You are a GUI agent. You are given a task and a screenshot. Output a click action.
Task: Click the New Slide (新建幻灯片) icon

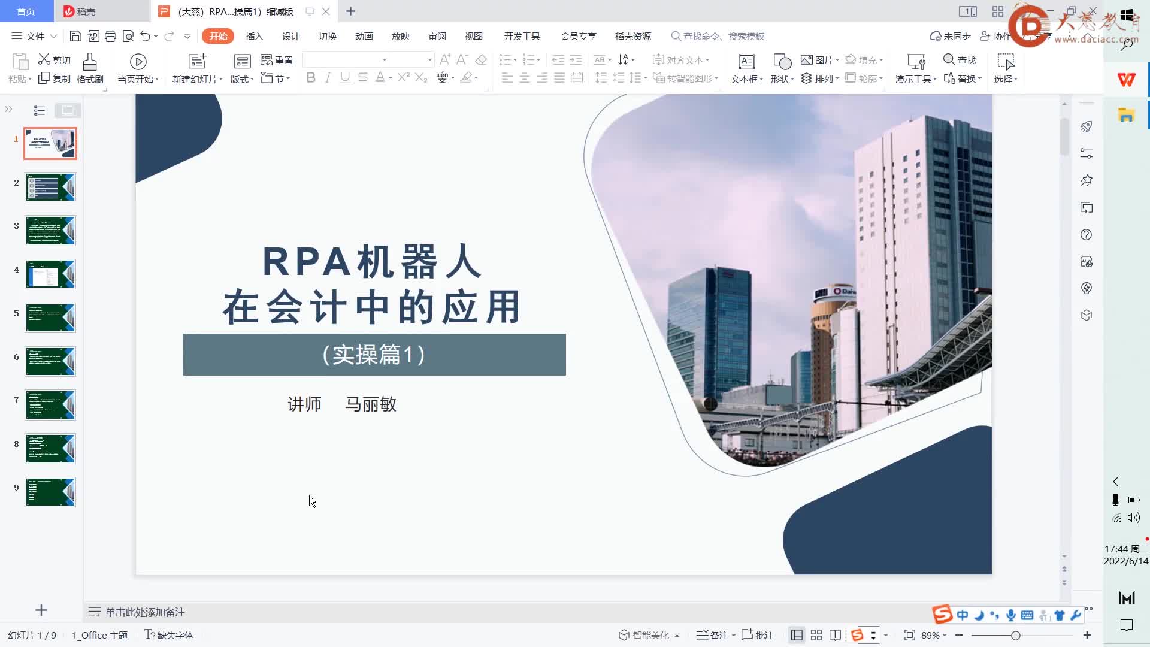point(197,62)
